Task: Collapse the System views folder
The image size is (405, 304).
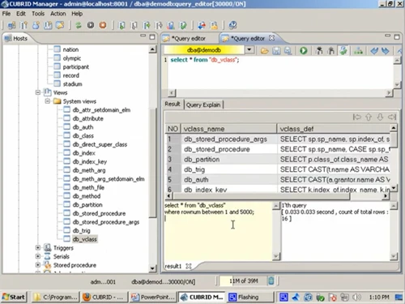Action: [x=48, y=101]
